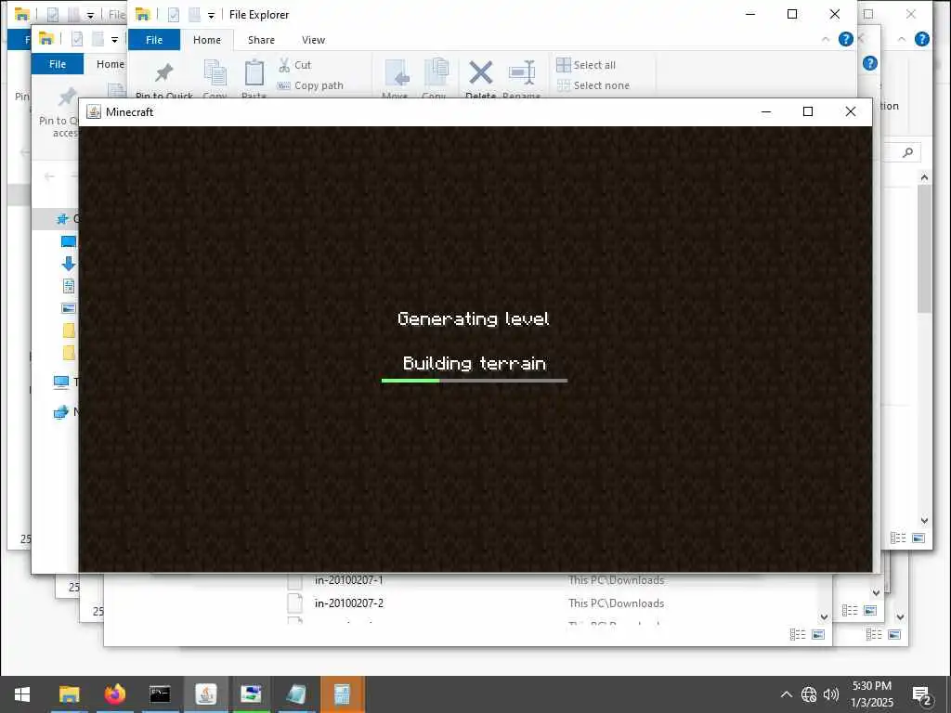The width and height of the screenshot is (951, 713).
Task: Open Help in the front File Explorer window
Action: [845, 39]
